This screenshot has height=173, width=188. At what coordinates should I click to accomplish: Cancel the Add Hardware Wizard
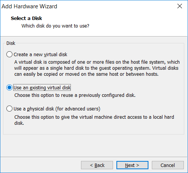168,165
